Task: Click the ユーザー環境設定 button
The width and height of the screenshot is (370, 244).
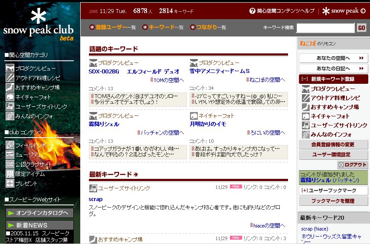Action: [x=333, y=155]
